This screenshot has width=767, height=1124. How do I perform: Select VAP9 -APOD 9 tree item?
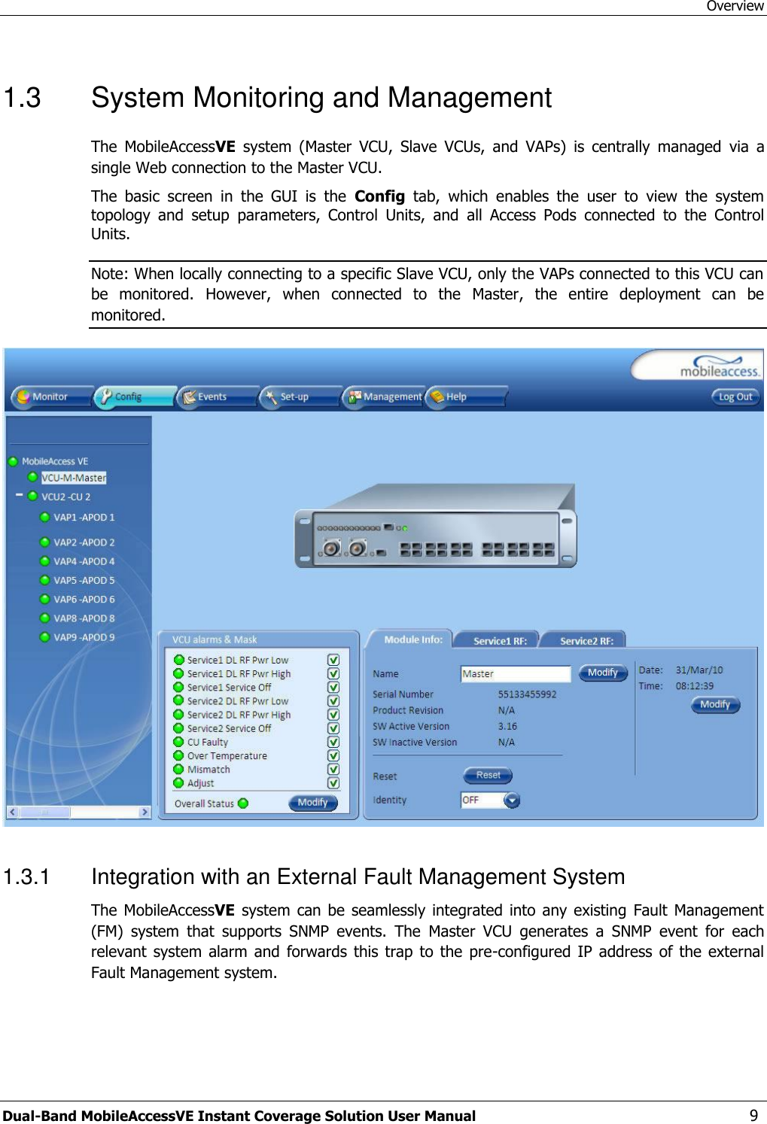84,637
